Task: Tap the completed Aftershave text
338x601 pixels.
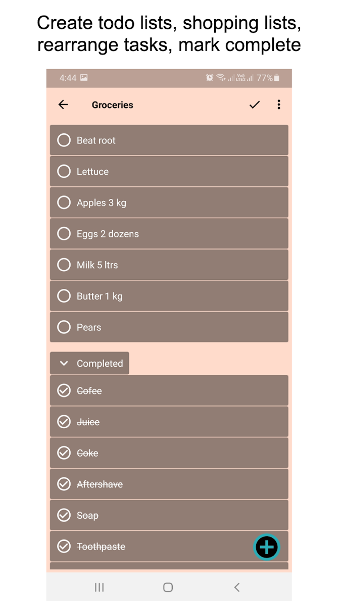Action: click(100, 484)
